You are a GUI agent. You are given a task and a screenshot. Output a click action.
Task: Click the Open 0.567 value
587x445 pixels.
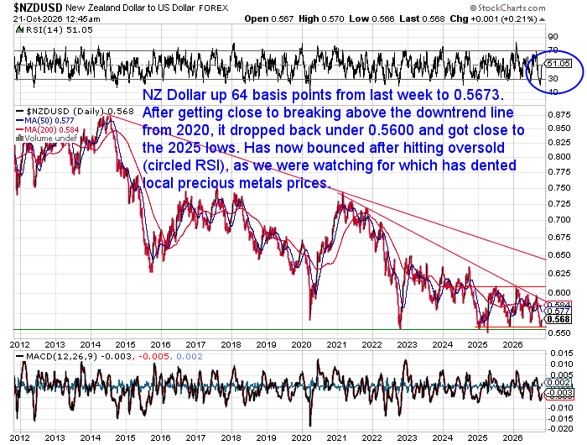[269, 18]
